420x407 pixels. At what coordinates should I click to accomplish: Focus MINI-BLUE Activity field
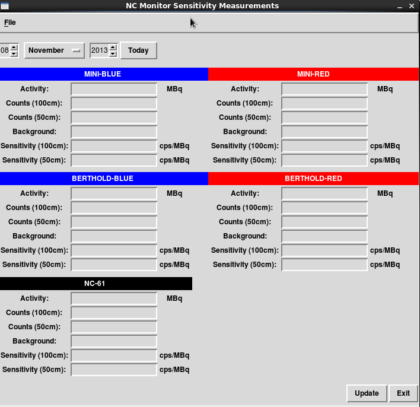(114, 89)
